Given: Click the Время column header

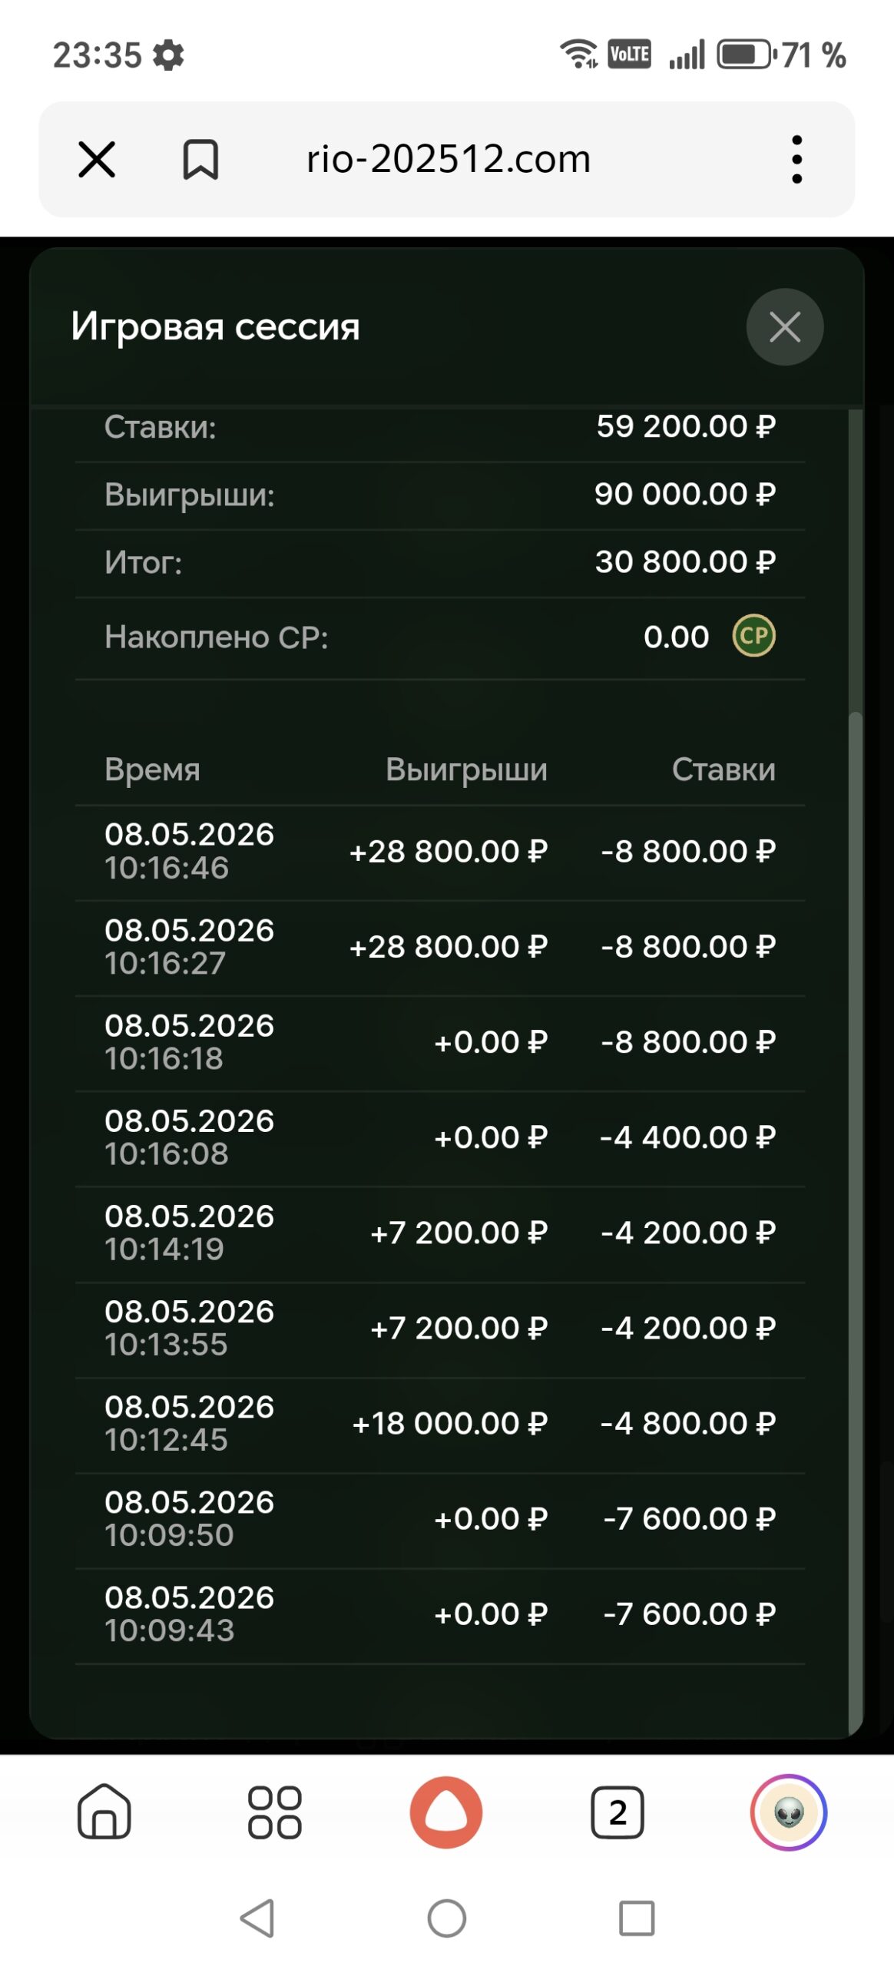Looking at the screenshot, I should click(152, 770).
